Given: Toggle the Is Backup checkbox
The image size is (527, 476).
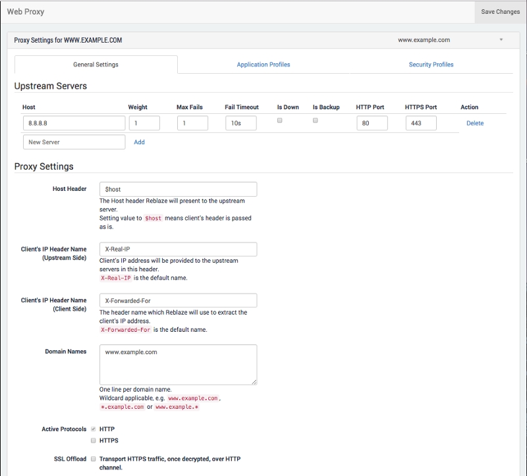Looking at the screenshot, I should 316,120.
